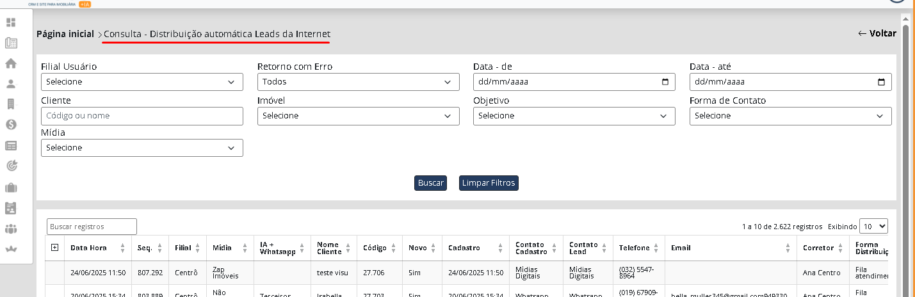Go back using the Voltar link
Screen dimensions: 915x297
tap(877, 33)
